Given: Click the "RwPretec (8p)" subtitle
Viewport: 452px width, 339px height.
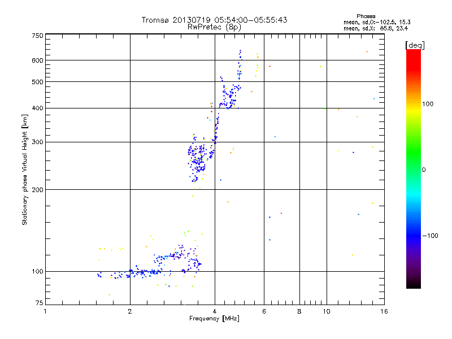Looking at the screenshot, I should [x=214, y=27].
